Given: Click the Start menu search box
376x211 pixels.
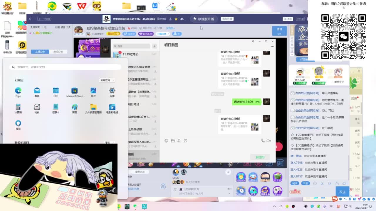Looking at the screenshot, I should point(65,67).
